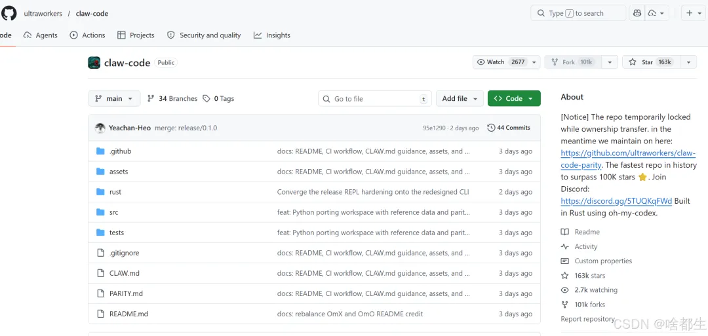The height and width of the screenshot is (336, 708).
Task: View the 2.7k watching link
Action: pos(589,290)
